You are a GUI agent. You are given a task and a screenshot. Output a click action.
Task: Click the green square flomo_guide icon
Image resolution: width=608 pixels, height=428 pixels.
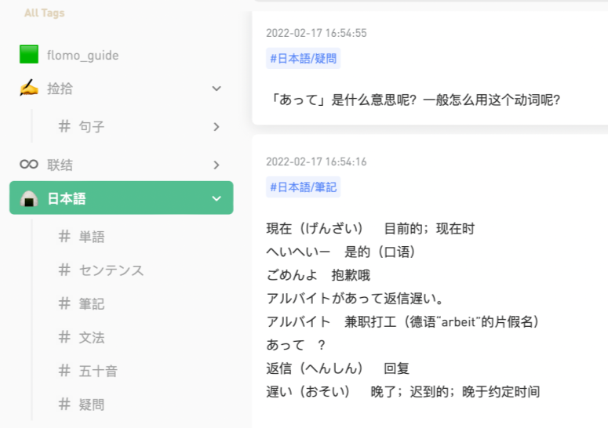point(29,54)
